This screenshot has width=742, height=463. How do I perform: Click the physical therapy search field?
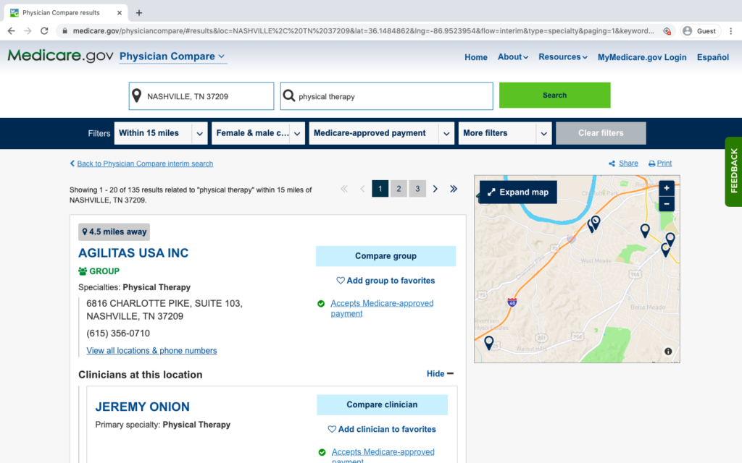(386, 96)
